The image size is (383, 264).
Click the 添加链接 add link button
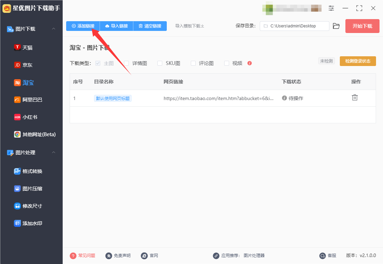coord(83,26)
